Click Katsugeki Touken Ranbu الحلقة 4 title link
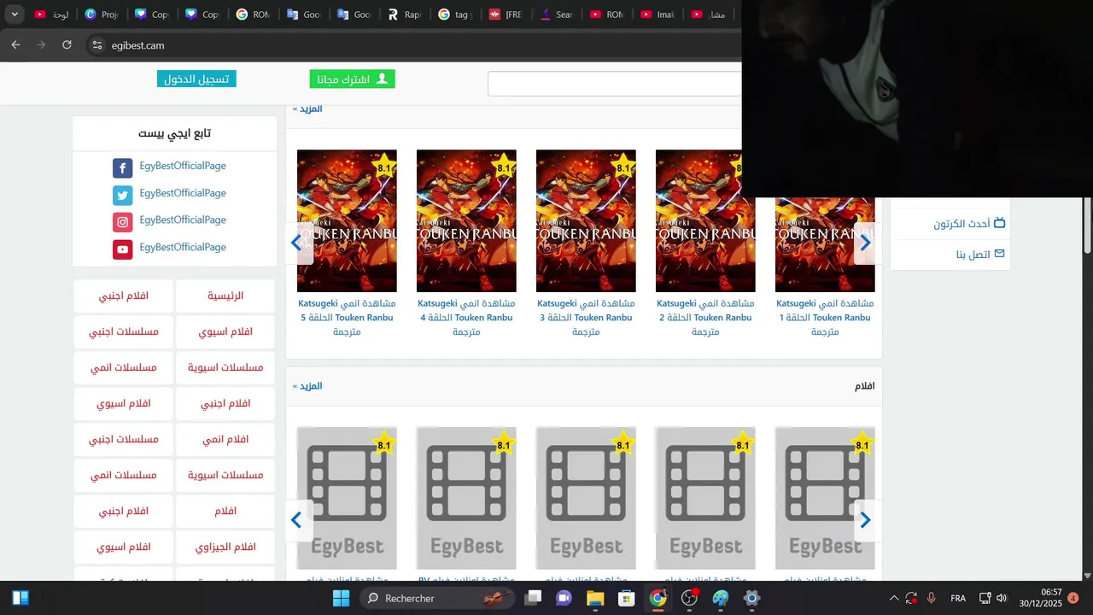Image resolution: width=1093 pixels, height=615 pixels. tap(466, 317)
